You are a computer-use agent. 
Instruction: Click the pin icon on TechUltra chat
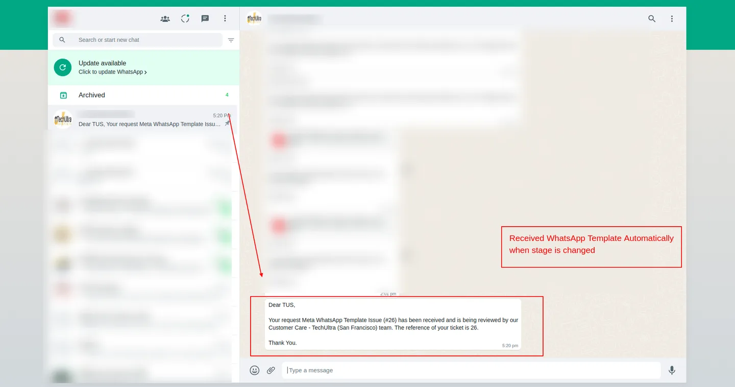tap(227, 124)
